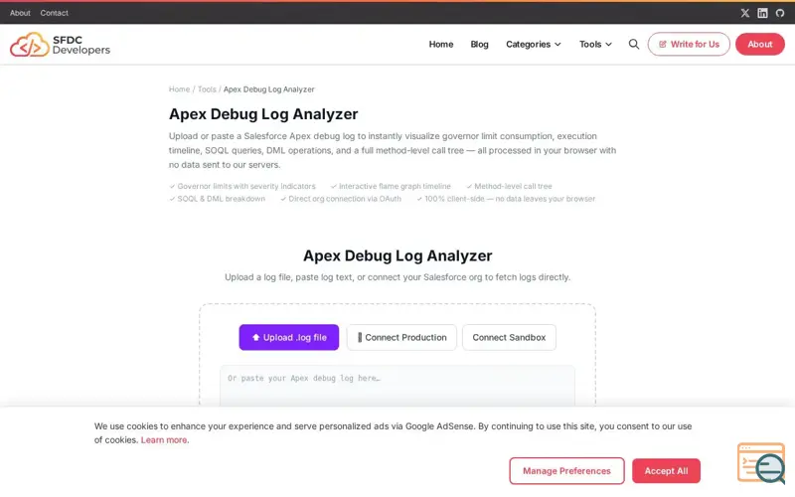This screenshot has width=795, height=497.
Task: Click the log analyzer widget icon at the bottom right
Action: (x=761, y=463)
